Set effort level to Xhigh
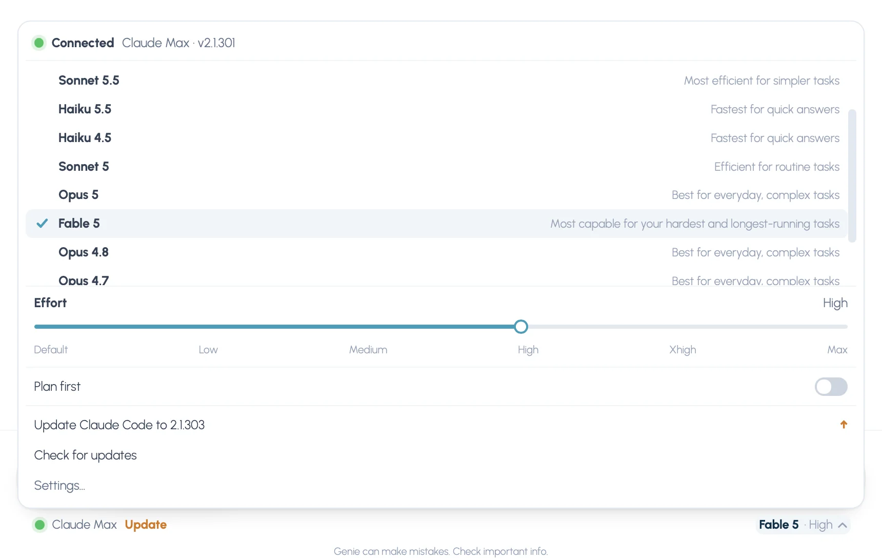The width and height of the screenshot is (882, 560). pos(683,350)
